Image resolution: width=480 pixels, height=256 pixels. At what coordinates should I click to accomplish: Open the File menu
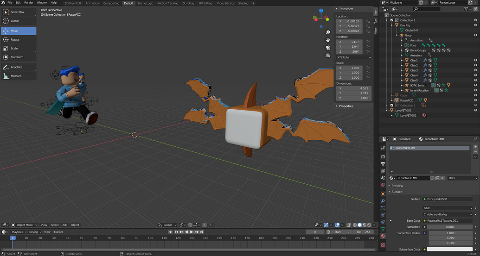pyautogui.click(x=10, y=2)
